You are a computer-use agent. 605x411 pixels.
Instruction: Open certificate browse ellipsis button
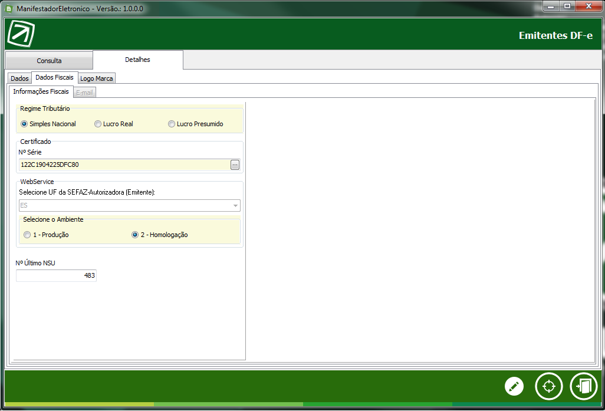tap(235, 165)
